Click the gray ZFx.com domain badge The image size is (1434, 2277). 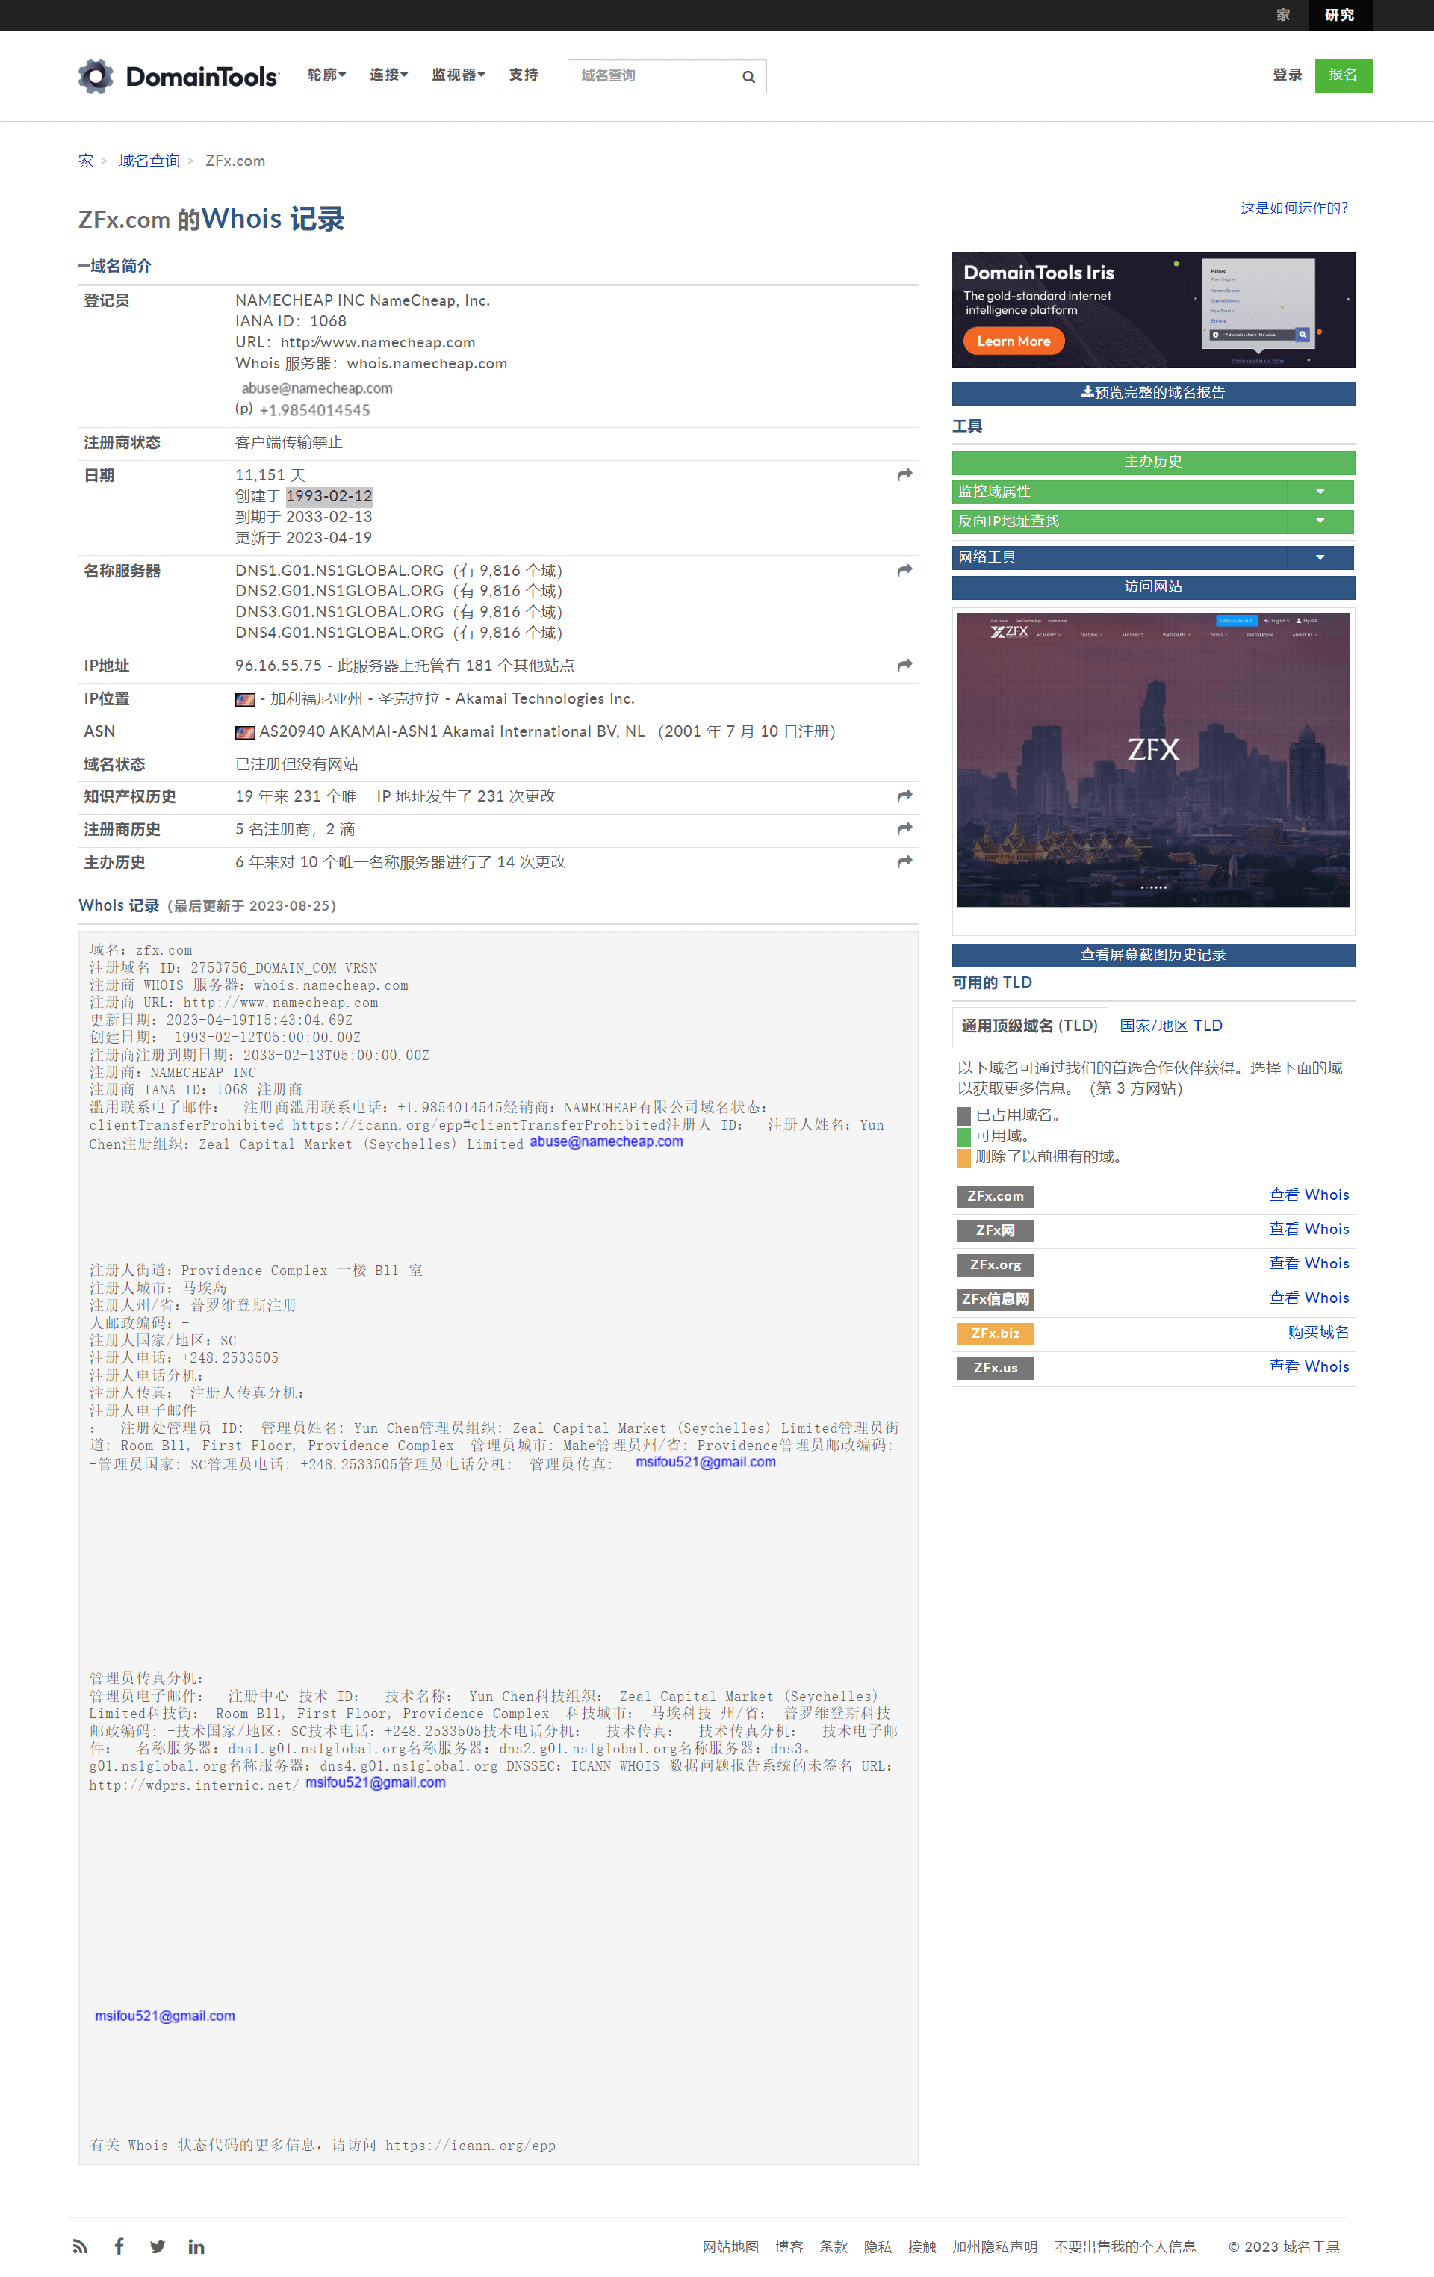pyautogui.click(x=996, y=1196)
